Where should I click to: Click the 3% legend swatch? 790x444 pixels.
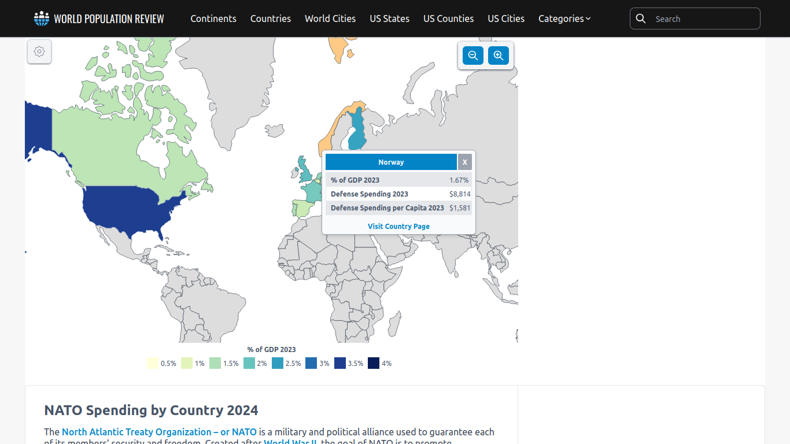pyautogui.click(x=311, y=363)
